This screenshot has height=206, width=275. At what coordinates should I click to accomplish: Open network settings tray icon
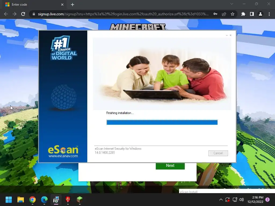coord(235,200)
